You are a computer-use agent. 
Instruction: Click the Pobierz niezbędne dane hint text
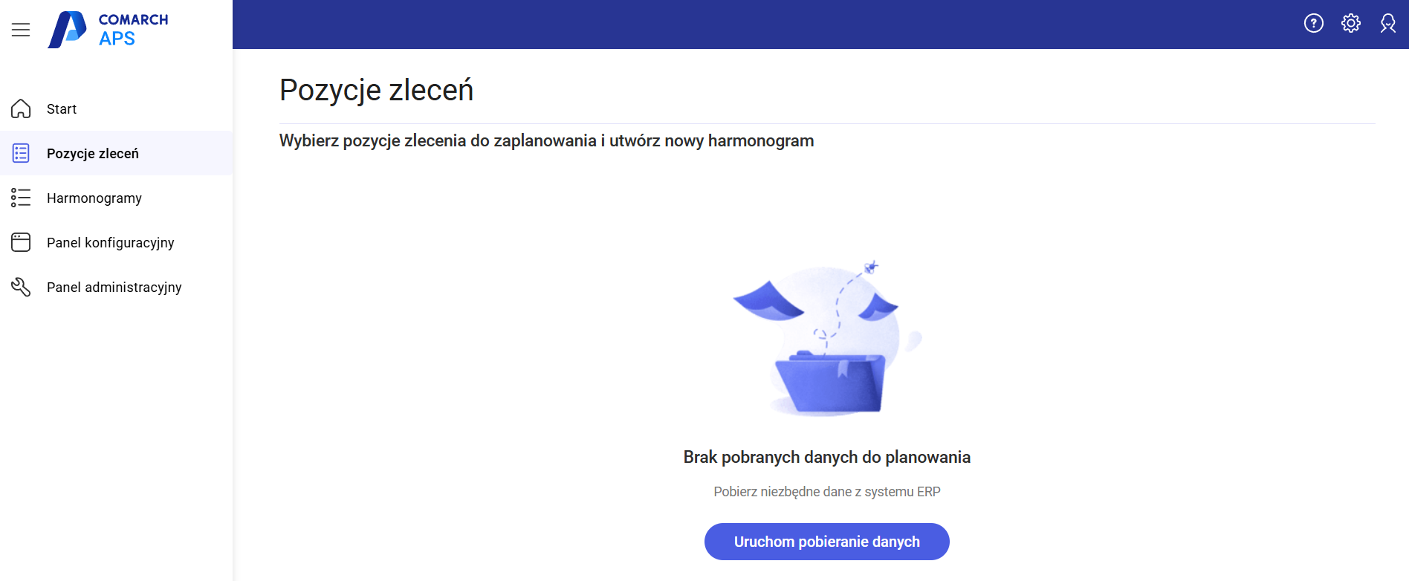pyautogui.click(x=826, y=492)
